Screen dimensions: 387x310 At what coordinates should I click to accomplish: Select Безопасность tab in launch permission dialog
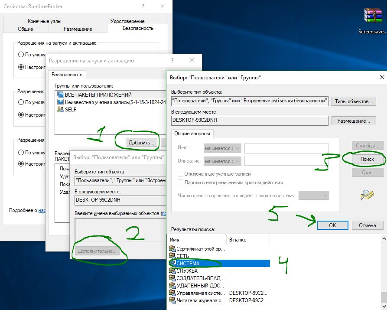(67, 75)
